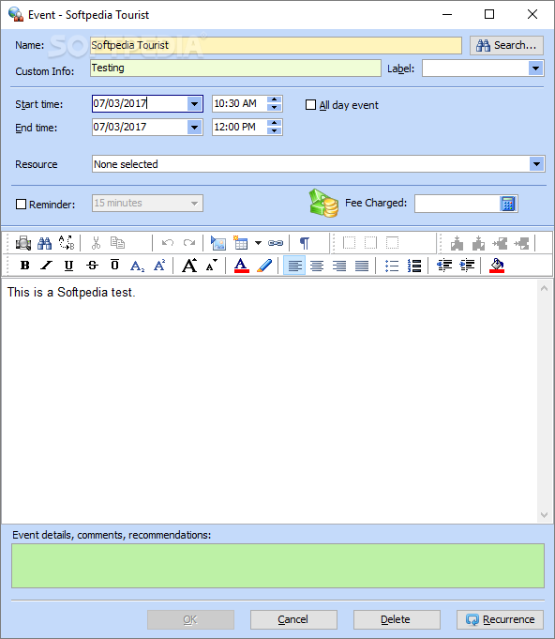Screen dimensions: 555x639
Task: Apply numbered list
Action: pyautogui.click(x=414, y=266)
